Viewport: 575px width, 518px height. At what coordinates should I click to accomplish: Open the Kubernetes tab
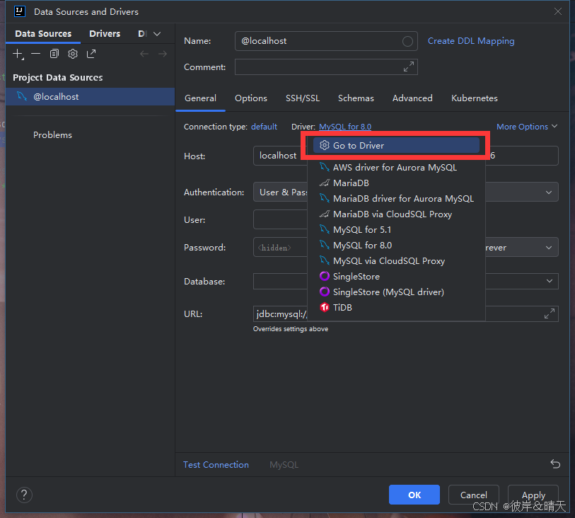click(x=474, y=98)
